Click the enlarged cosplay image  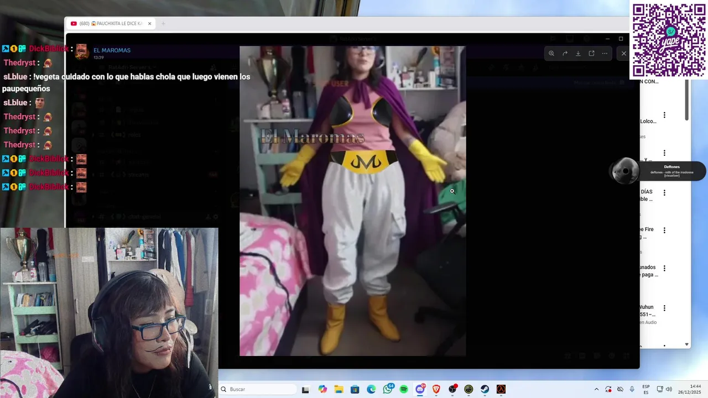point(352,201)
